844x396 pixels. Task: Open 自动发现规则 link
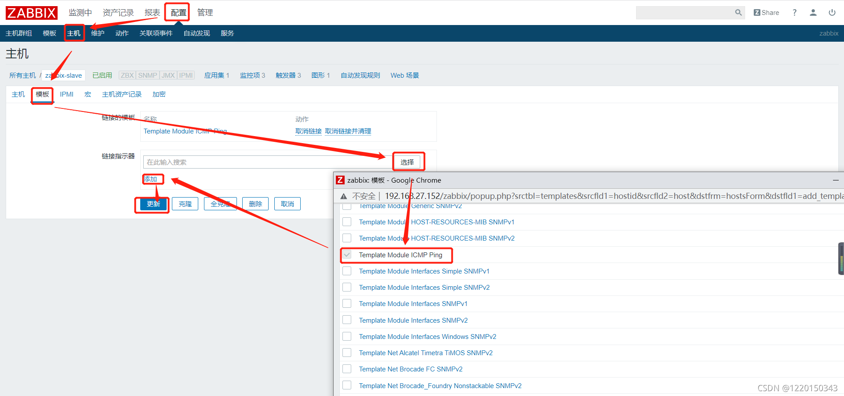pyautogui.click(x=360, y=76)
